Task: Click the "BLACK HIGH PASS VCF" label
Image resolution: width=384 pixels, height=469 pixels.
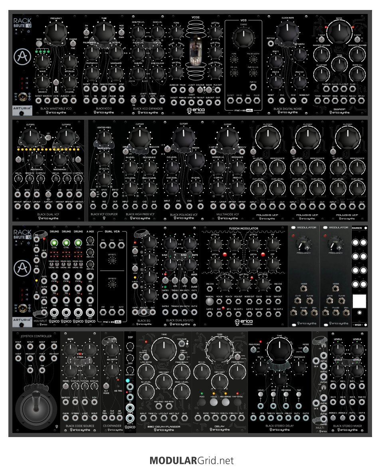Action: click(140, 214)
